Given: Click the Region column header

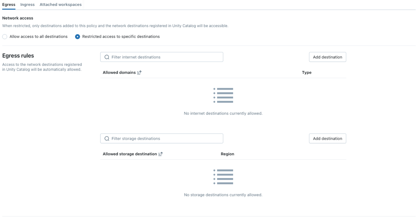Looking at the screenshot, I should pos(227,154).
